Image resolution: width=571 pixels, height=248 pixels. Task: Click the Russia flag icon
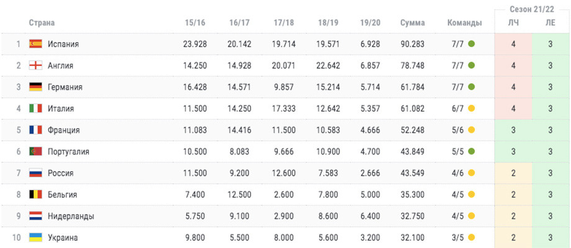36,173
